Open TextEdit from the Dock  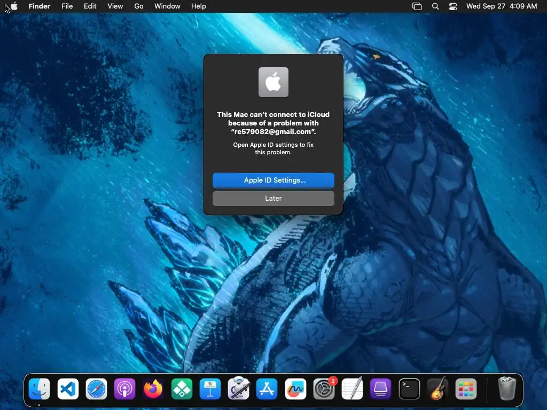click(353, 389)
